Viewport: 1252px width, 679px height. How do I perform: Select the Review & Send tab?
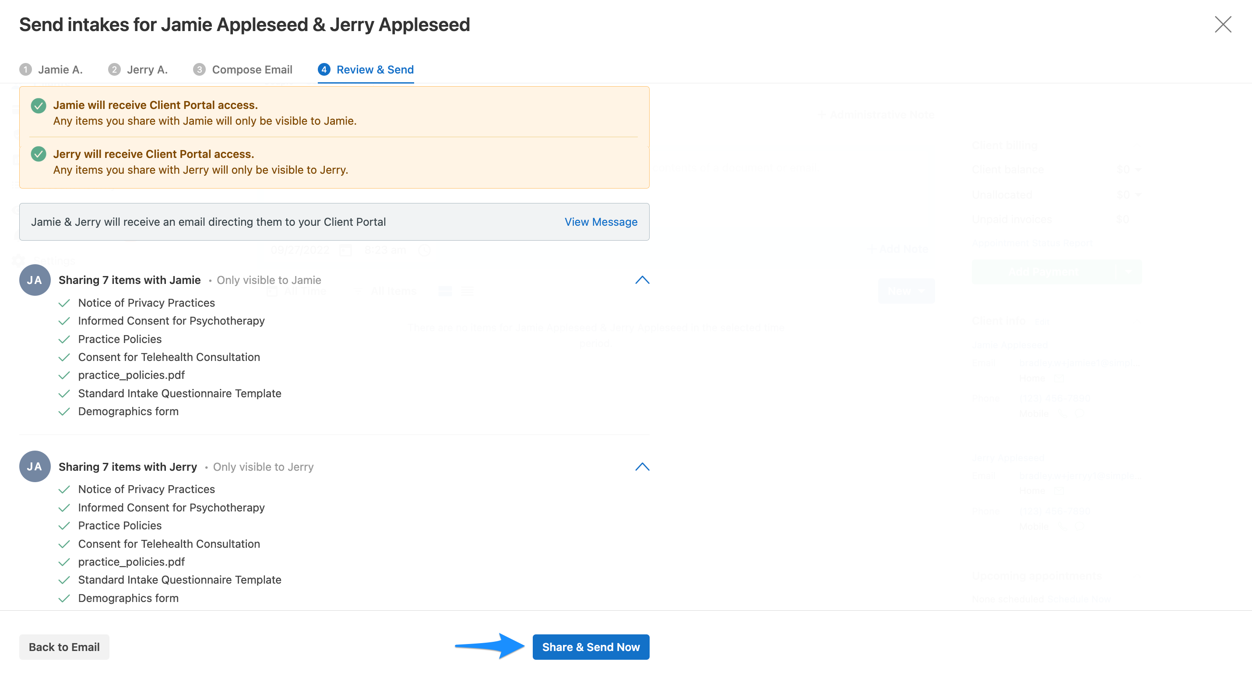pos(366,70)
